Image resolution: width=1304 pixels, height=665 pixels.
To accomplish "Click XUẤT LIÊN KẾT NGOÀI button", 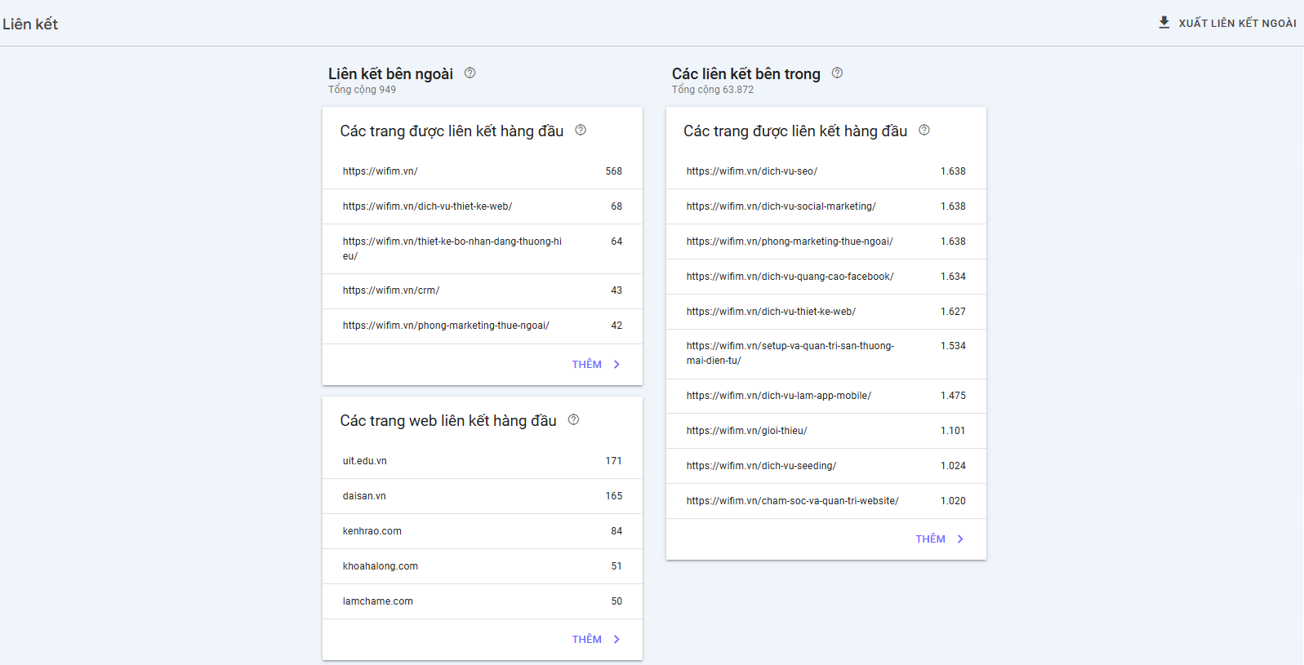I will 1227,23.
